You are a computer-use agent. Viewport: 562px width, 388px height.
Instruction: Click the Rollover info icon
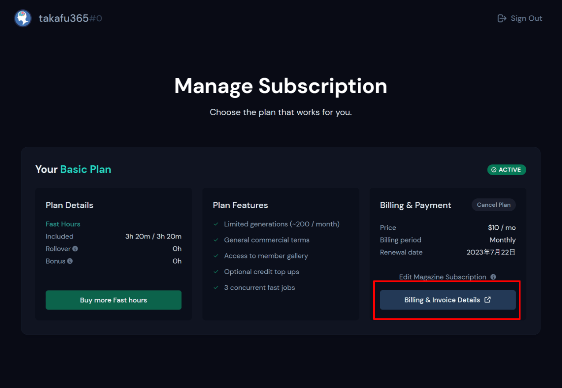tap(75, 249)
